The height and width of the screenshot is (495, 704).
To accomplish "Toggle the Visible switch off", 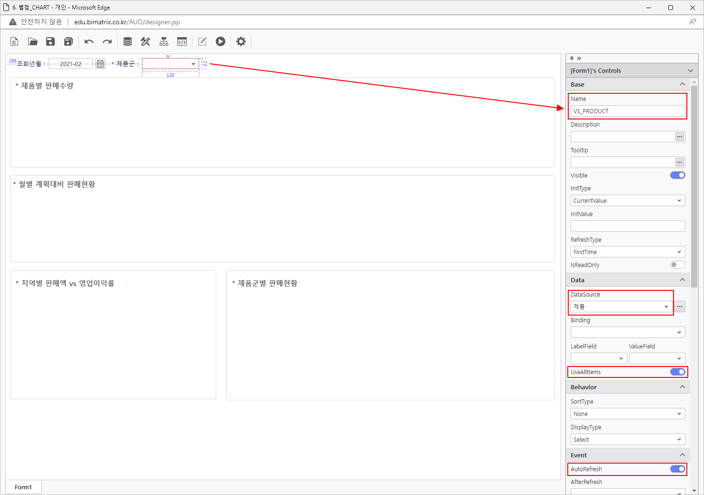I will pyautogui.click(x=677, y=175).
